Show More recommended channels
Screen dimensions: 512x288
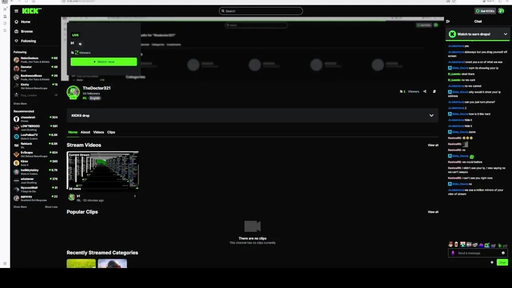(20, 207)
